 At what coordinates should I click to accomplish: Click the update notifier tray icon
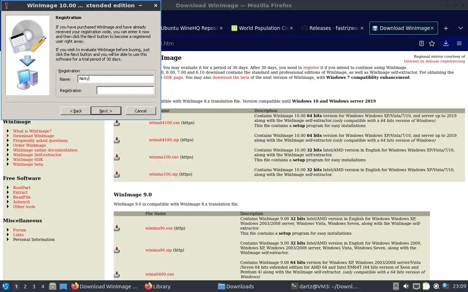(x=436, y=287)
